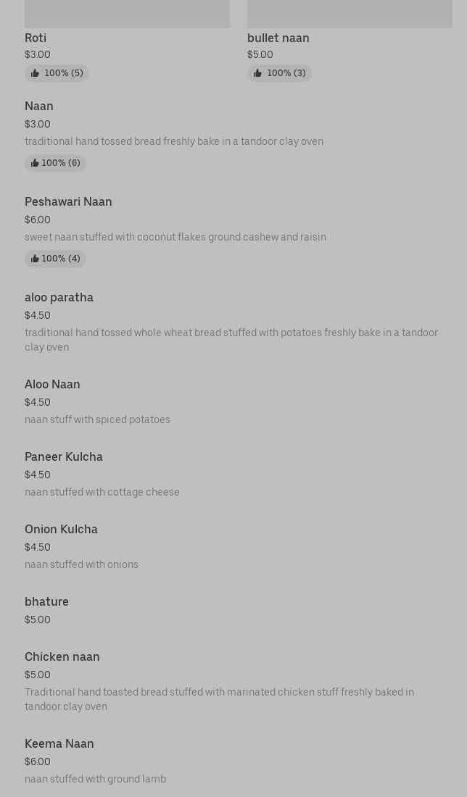The height and width of the screenshot is (797, 467).
Task: Click the thumbs-up icon under bullet naan
Action: [x=257, y=73]
